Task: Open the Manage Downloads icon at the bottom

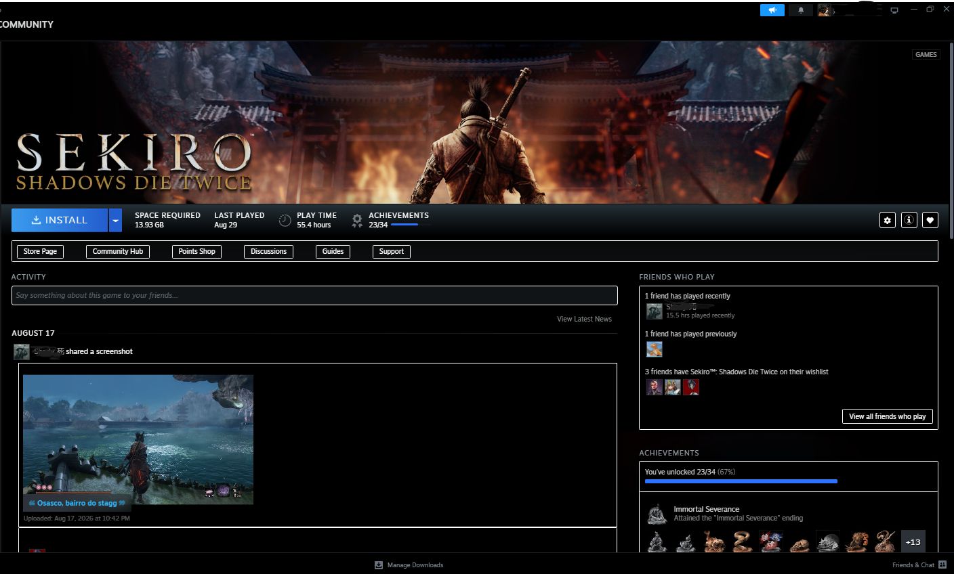Action: 379,565
